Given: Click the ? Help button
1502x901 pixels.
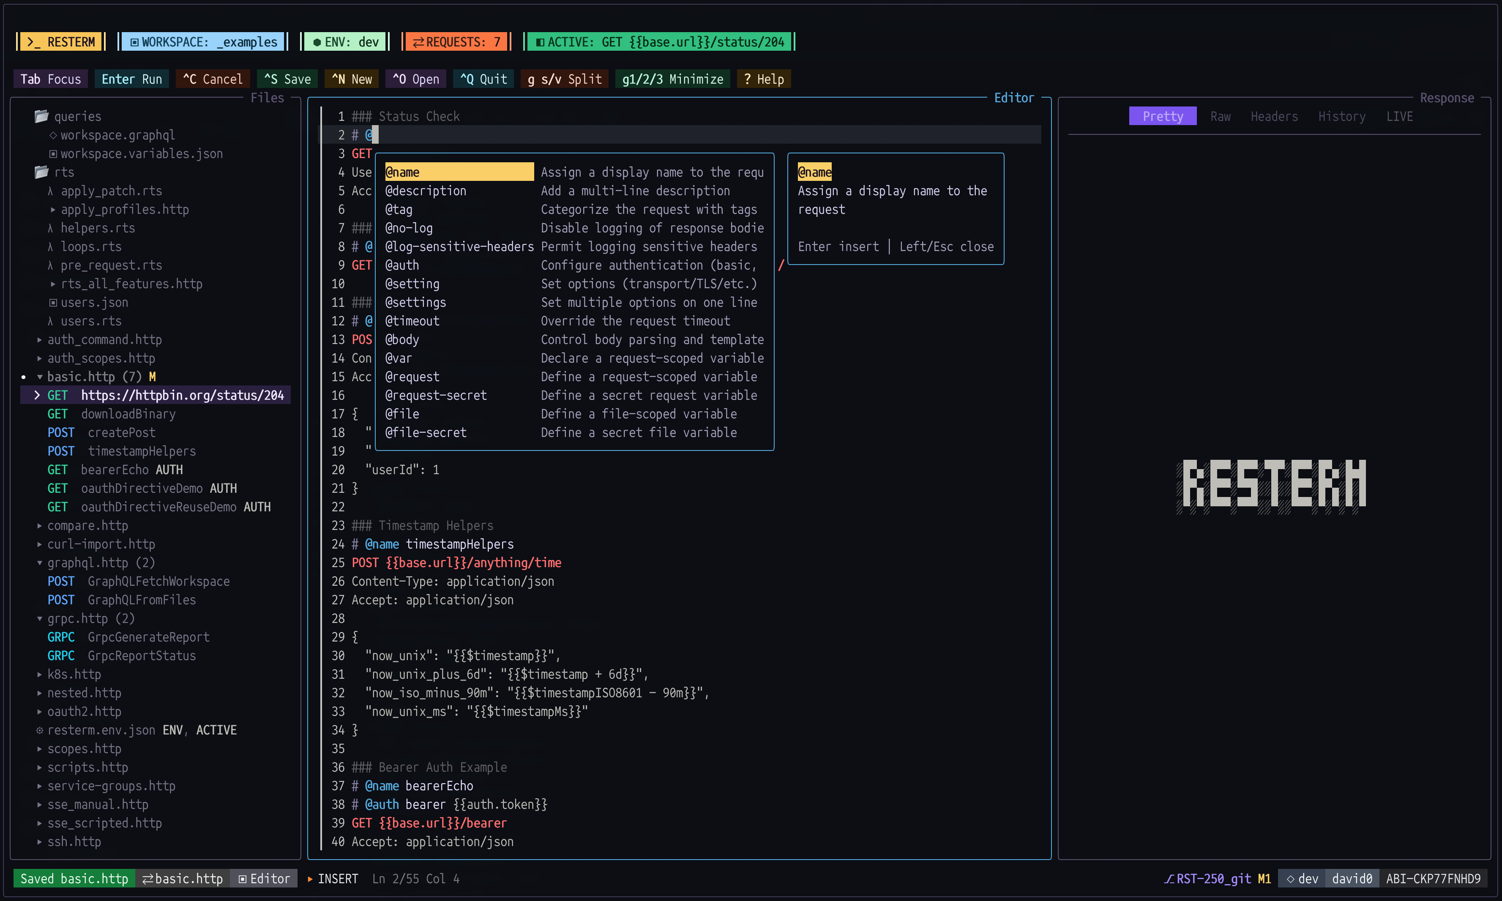Looking at the screenshot, I should click(x=764, y=79).
